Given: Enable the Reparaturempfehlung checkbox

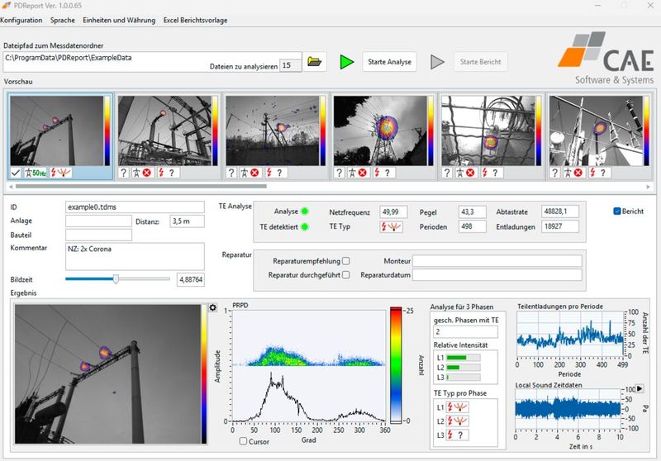Looking at the screenshot, I should point(345,261).
